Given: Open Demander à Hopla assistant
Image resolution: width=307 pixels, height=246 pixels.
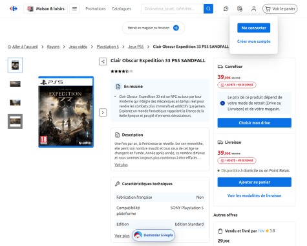Looking at the screenshot, I should pos(154,235).
